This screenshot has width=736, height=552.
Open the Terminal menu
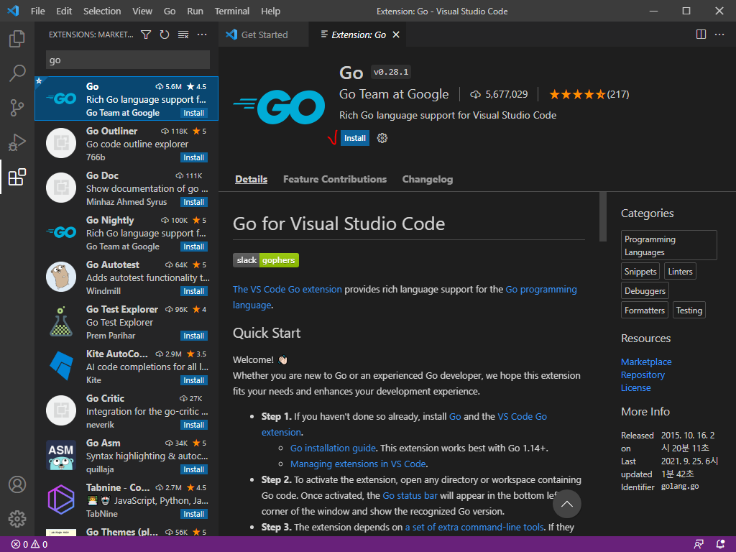tap(232, 11)
